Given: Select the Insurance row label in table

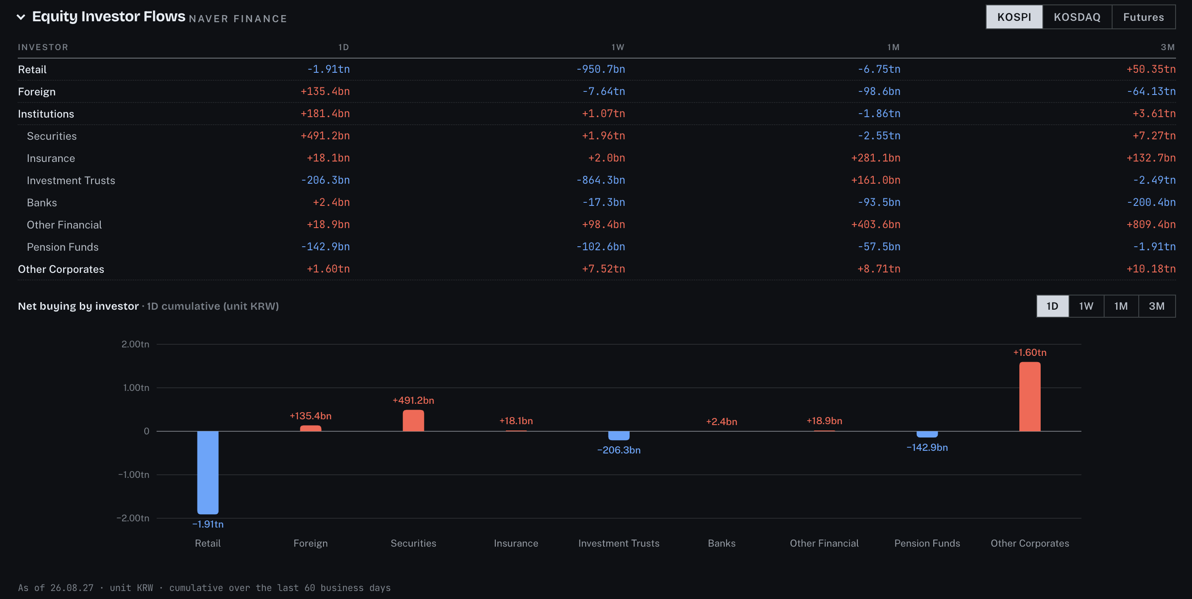Looking at the screenshot, I should coord(51,158).
